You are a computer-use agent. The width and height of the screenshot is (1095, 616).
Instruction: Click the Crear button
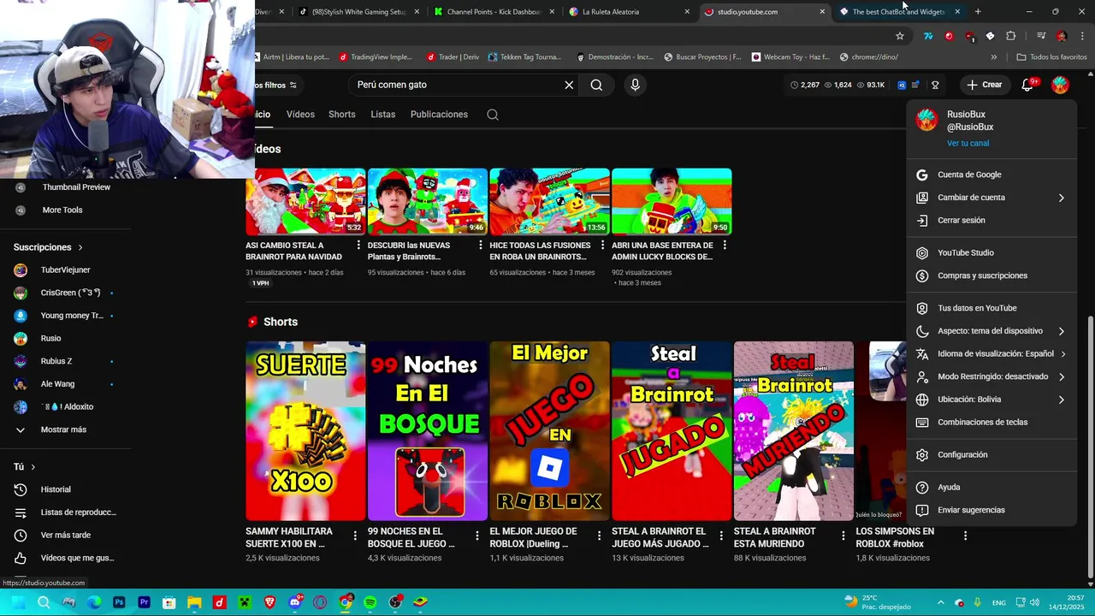coord(985,85)
